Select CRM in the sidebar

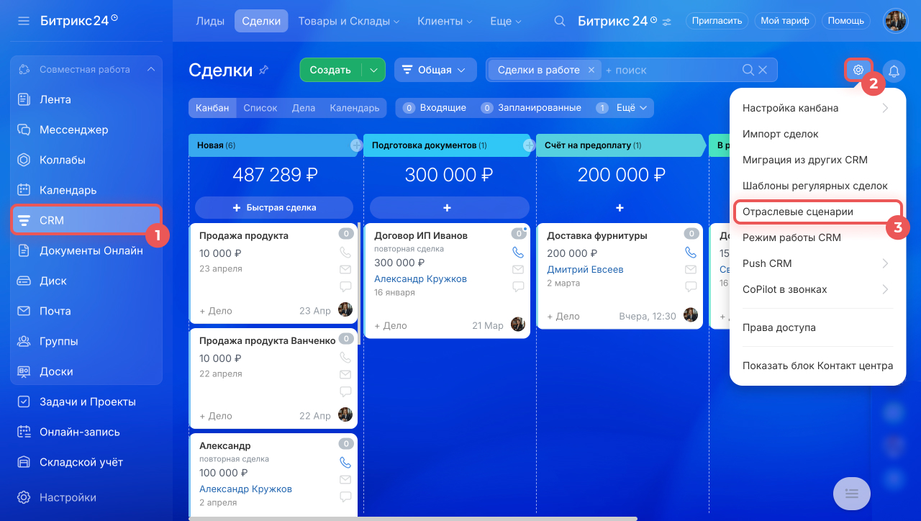86,220
